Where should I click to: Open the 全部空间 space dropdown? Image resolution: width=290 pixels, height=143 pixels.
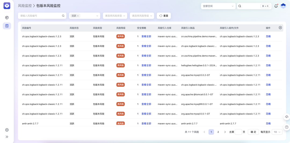tap(218, 6)
